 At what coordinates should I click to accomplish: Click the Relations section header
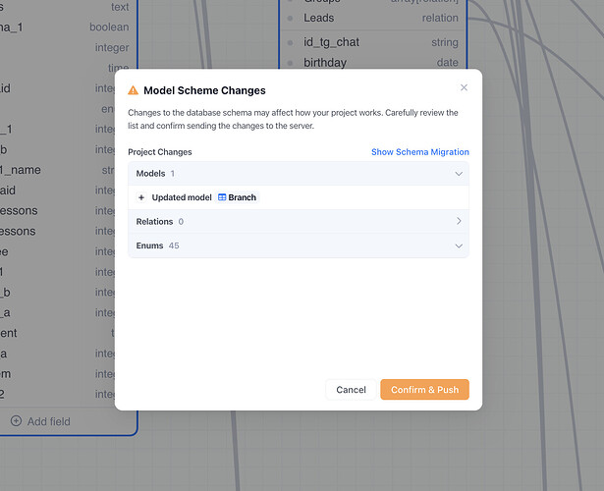click(299, 221)
